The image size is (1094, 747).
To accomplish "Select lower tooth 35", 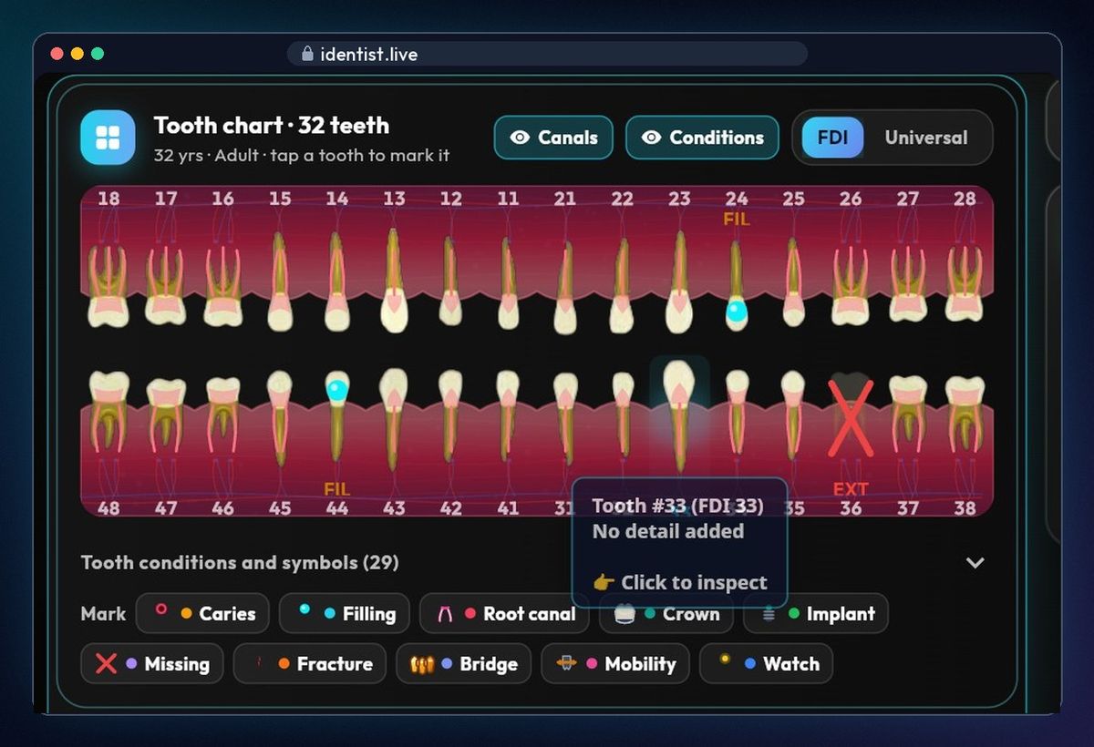I will pyautogui.click(x=793, y=414).
